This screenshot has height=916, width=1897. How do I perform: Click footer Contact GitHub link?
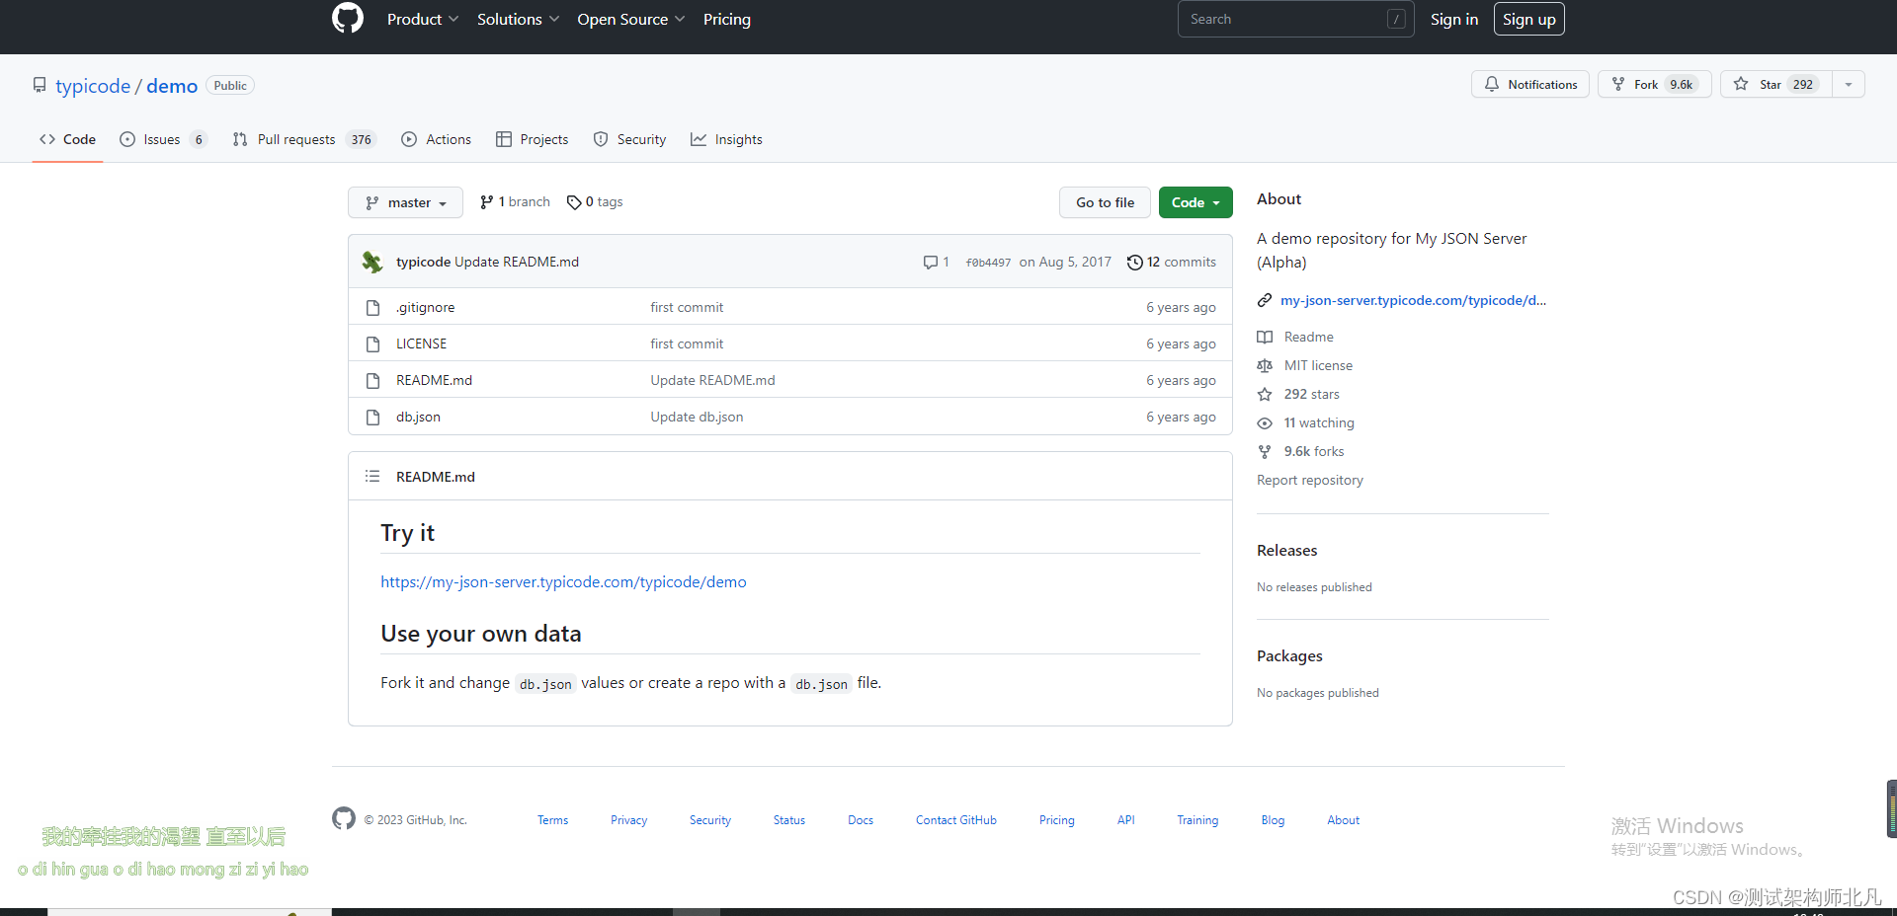(955, 820)
